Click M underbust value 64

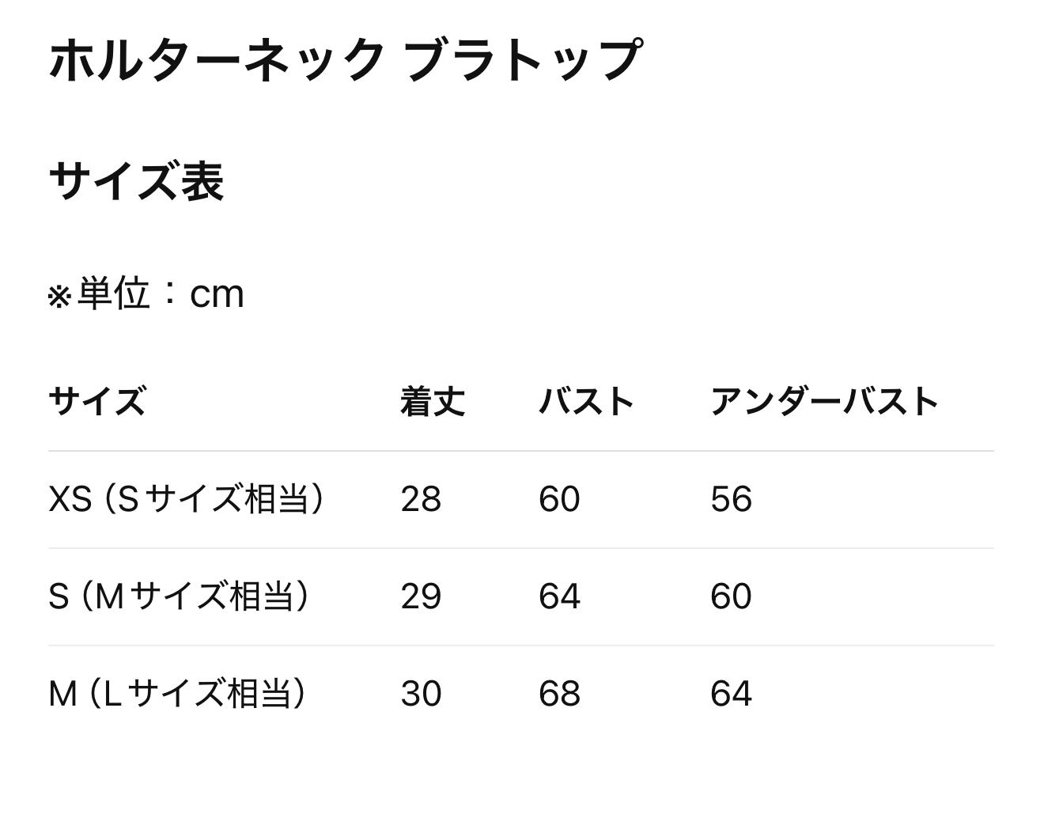click(x=731, y=694)
